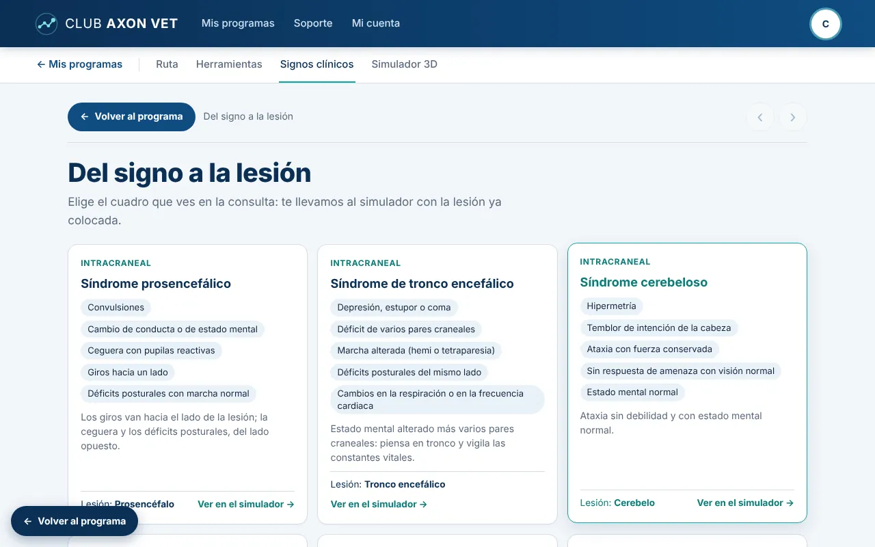This screenshot has width=875, height=547.
Task: Open Mis programas in top navigation
Action: [238, 23]
